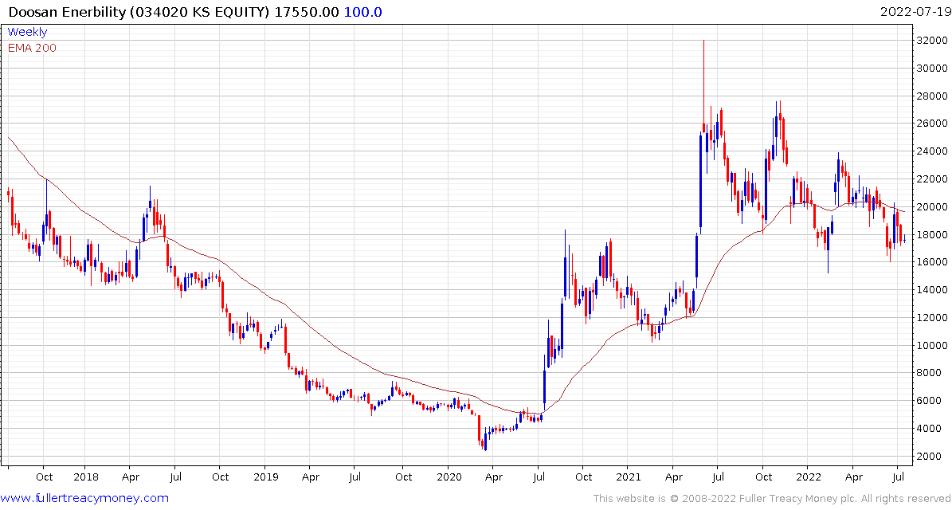This screenshot has width=952, height=510.
Task: Click the 16000 price axis label
Action: pyautogui.click(x=933, y=262)
